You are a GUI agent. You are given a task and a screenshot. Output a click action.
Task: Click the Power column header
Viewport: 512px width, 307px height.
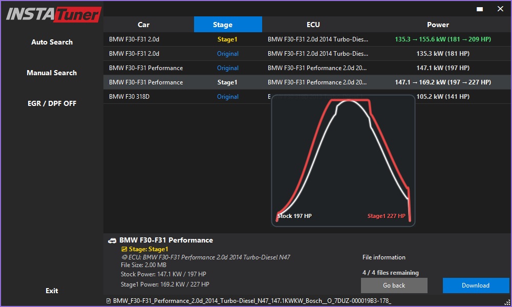438,25
